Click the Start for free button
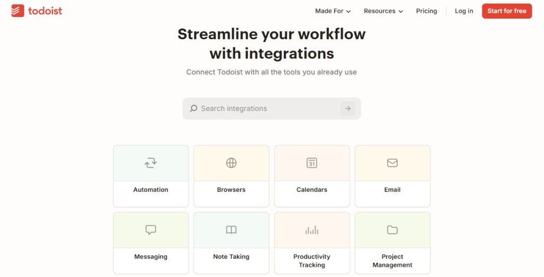This screenshot has width=544, height=277. coord(506,11)
